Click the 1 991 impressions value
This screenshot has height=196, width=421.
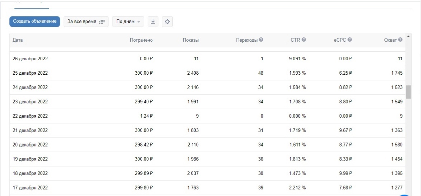tap(193, 102)
